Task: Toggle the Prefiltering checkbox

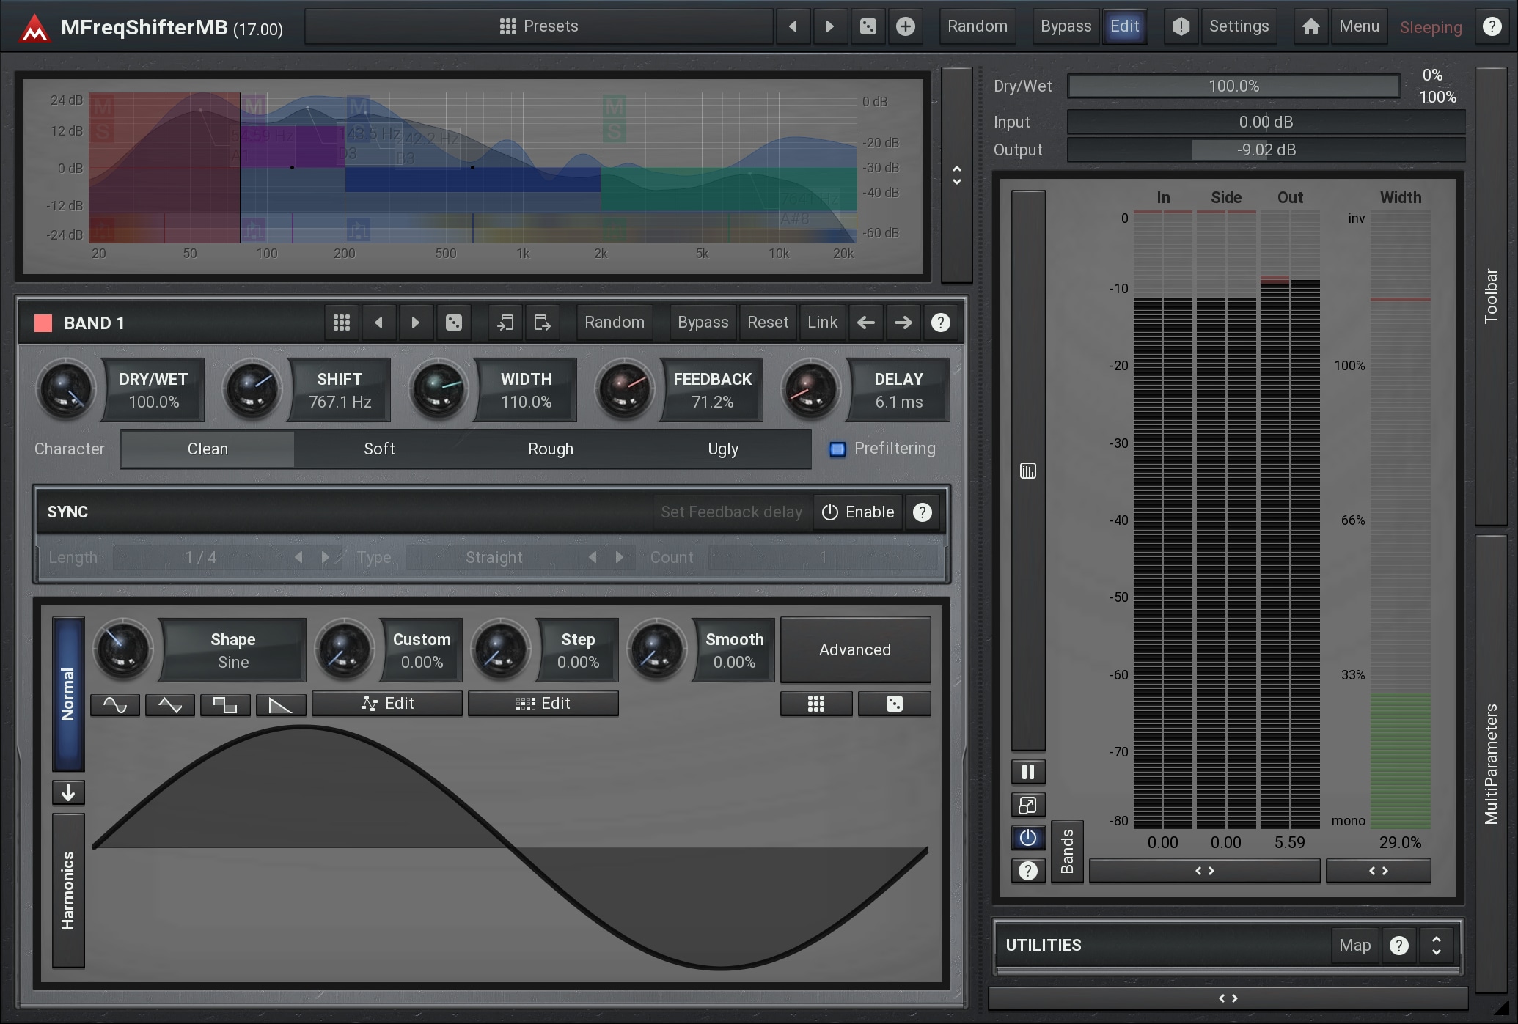Action: 837,449
